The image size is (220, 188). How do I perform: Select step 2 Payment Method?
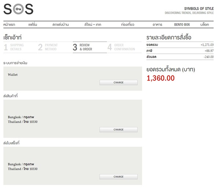pos(55,47)
